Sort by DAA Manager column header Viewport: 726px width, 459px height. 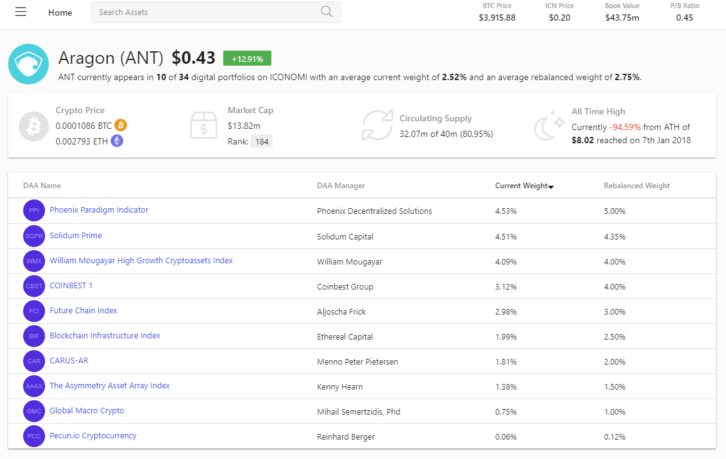point(341,186)
